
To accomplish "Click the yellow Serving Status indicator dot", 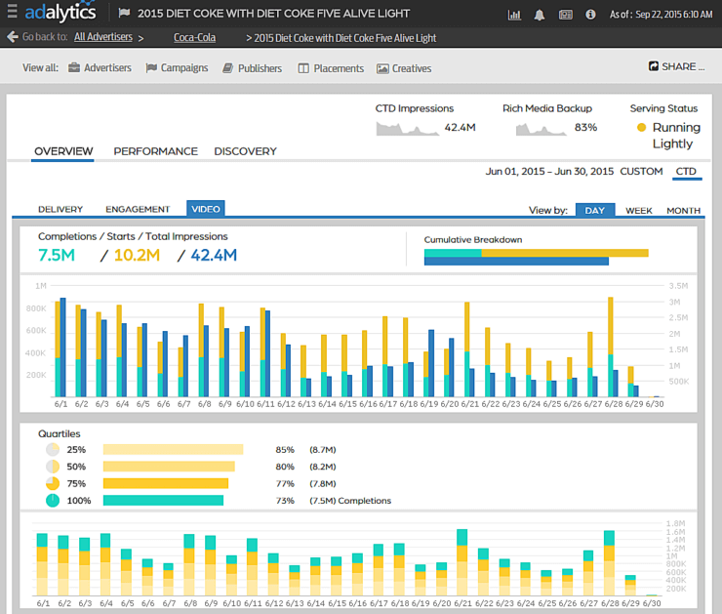I will pos(641,128).
